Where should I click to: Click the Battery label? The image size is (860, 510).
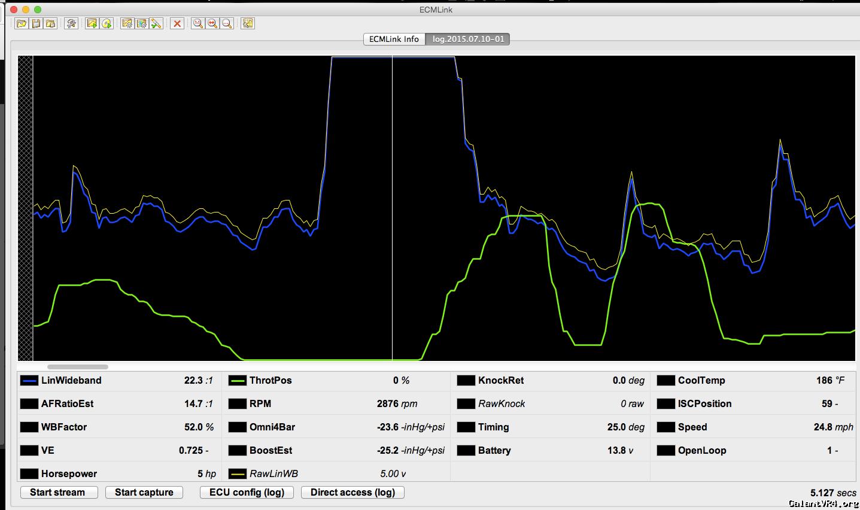pyautogui.click(x=494, y=450)
